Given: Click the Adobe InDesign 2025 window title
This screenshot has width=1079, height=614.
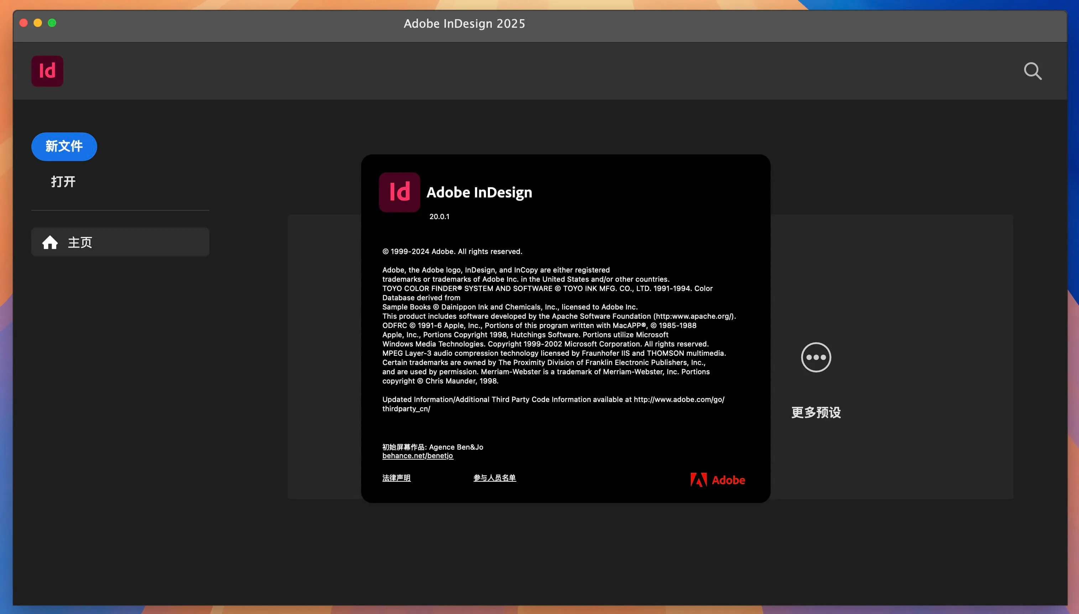Looking at the screenshot, I should tap(464, 23).
